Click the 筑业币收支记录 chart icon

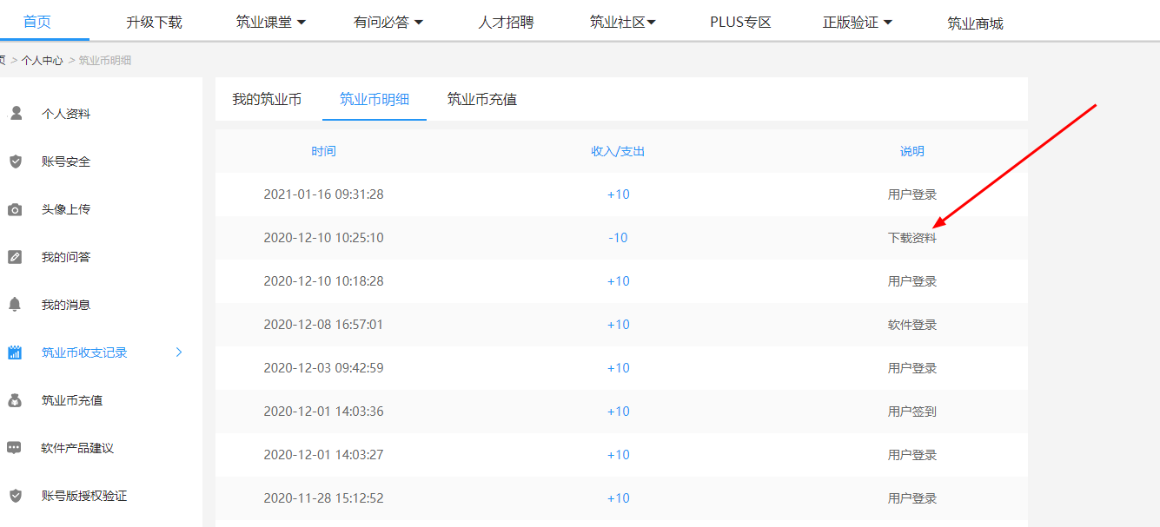point(15,352)
